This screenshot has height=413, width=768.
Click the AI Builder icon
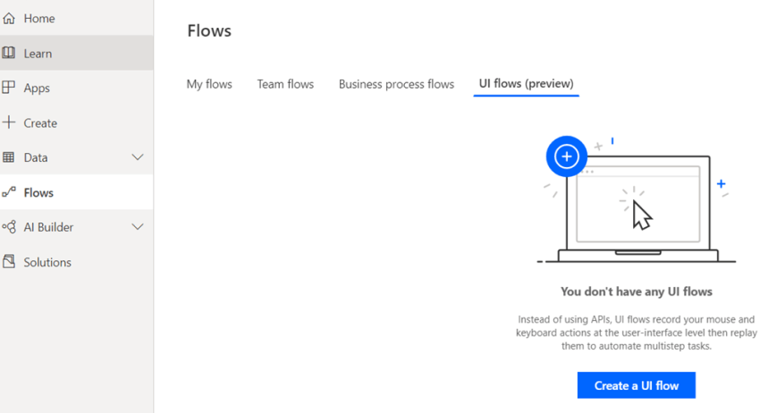[9, 227]
